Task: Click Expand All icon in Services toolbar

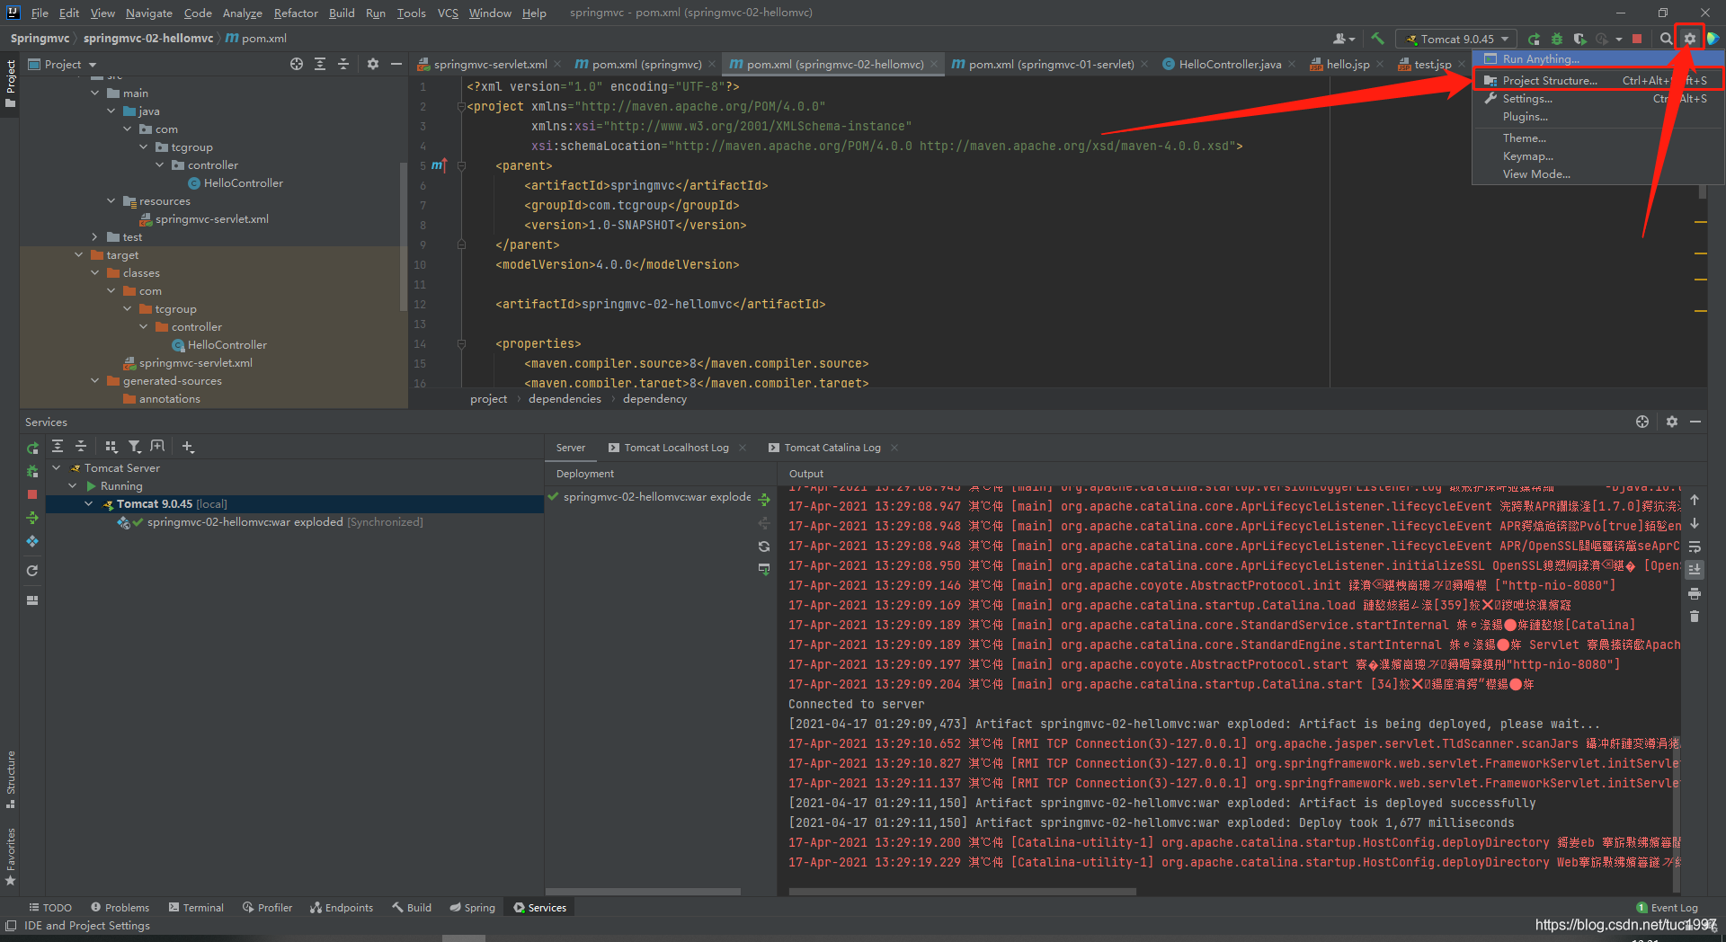Action: 58,447
